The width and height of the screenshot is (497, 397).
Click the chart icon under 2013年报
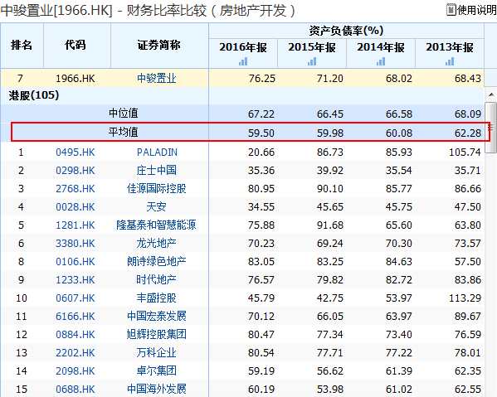coord(450,61)
